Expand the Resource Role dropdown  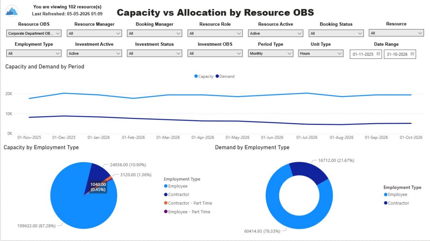pyautogui.click(x=215, y=33)
